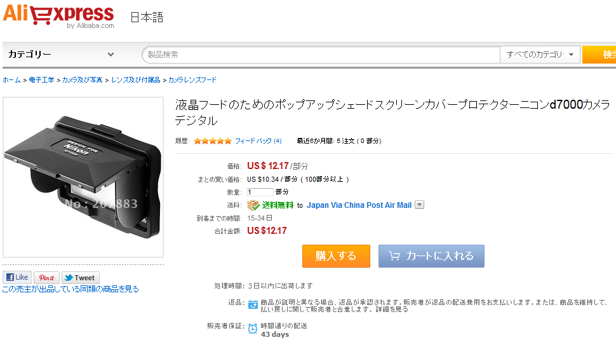Screen dimensions: 616x354
Task: Open the フィードバック (4) feedback link
Action: point(258,141)
